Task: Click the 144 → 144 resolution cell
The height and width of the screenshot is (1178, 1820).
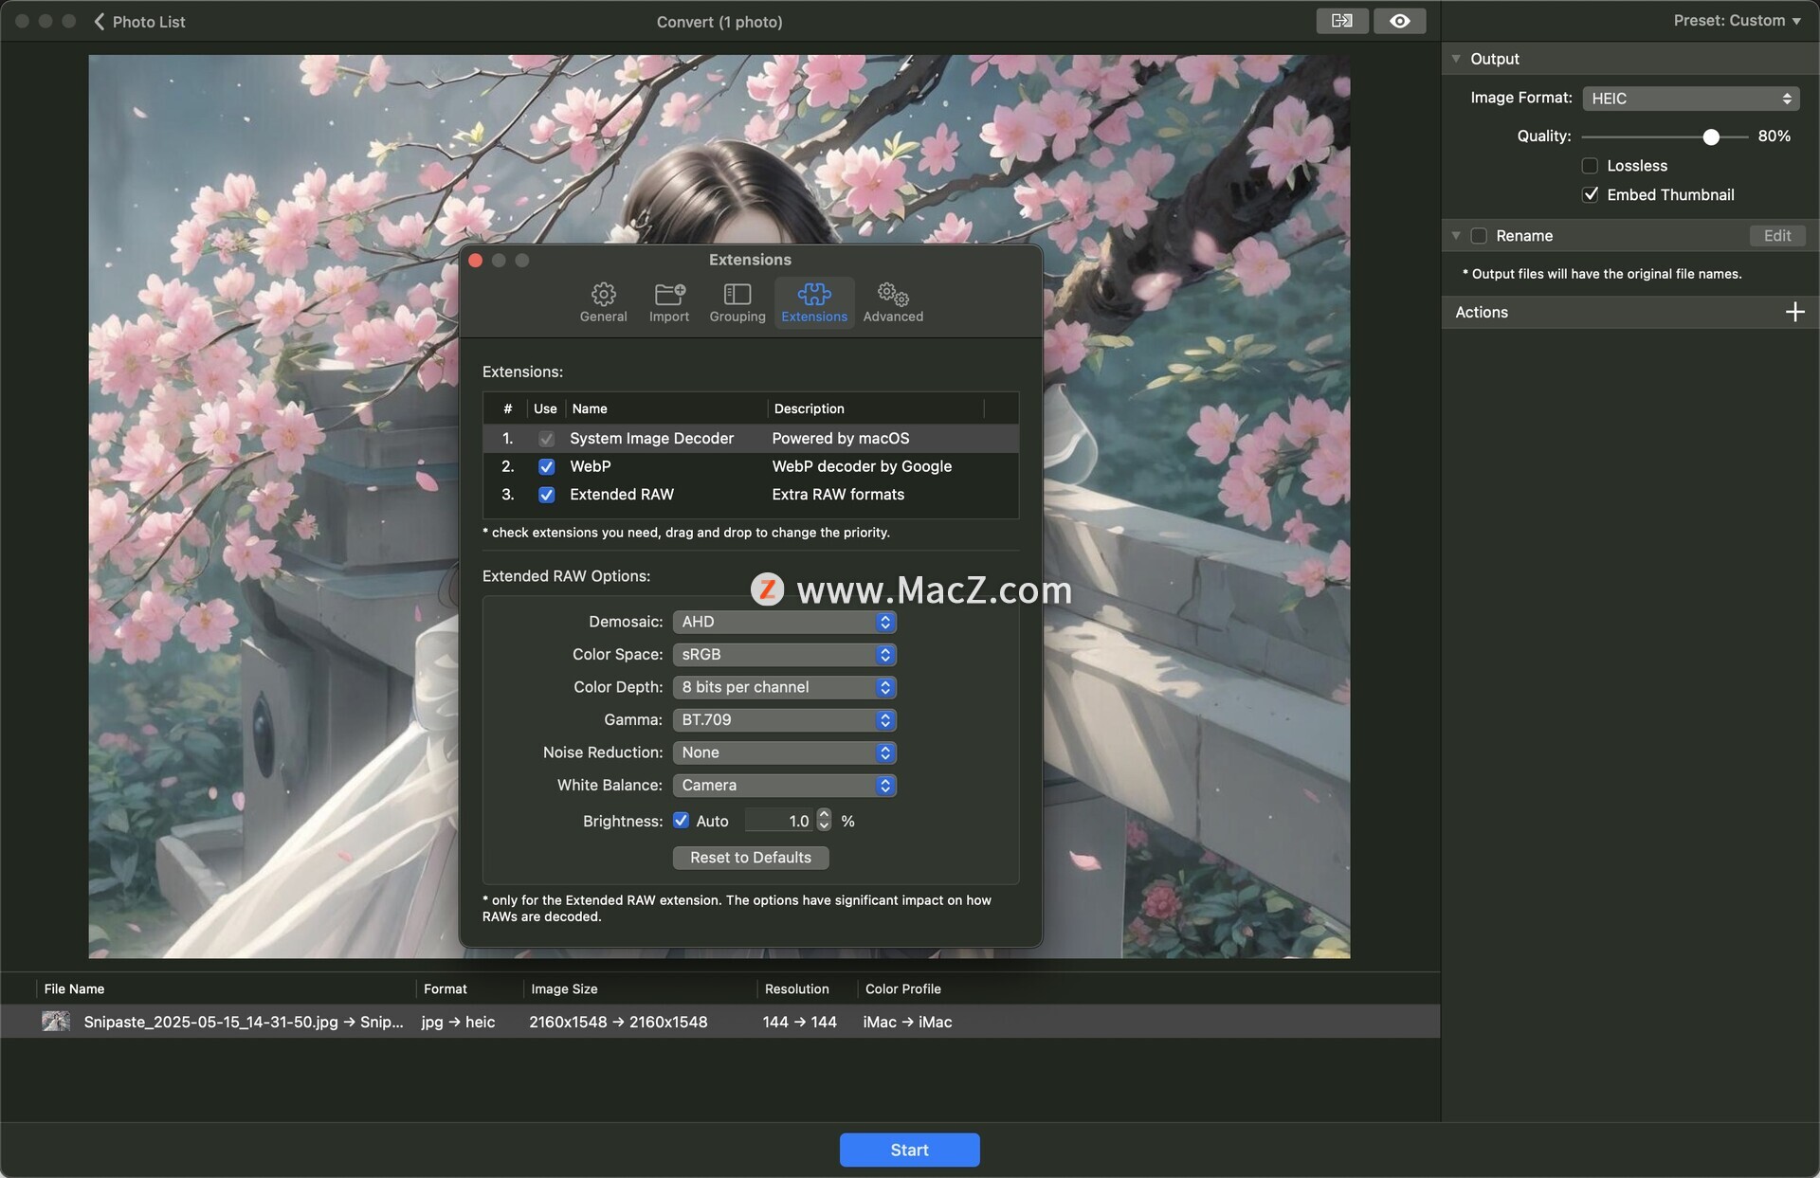Action: tap(799, 1023)
